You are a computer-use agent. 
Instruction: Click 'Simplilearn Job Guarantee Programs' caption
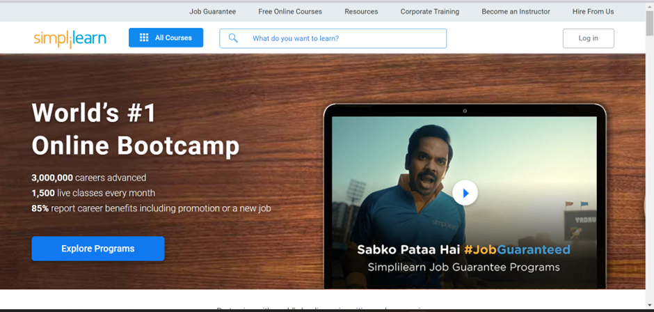tap(464, 267)
